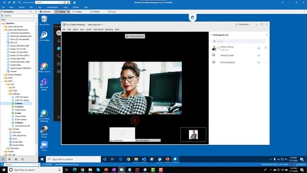Click the refresh icon in title bar
The image size is (307, 173).
pos(14,2)
